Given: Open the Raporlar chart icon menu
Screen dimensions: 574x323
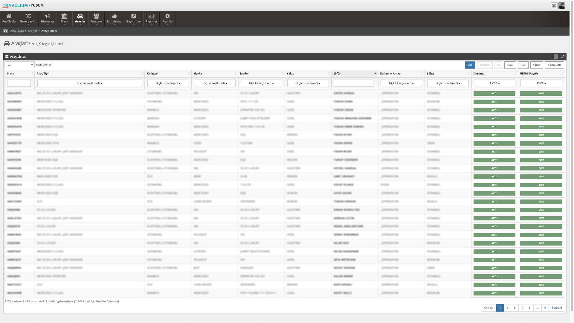Looking at the screenshot, I should pyautogui.click(x=151, y=18).
